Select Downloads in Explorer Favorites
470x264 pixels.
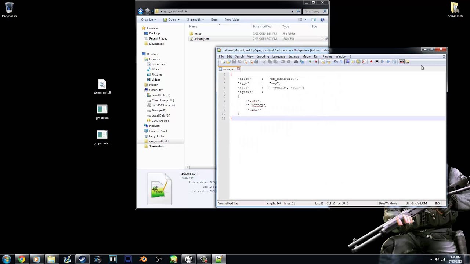pyautogui.click(x=156, y=44)
